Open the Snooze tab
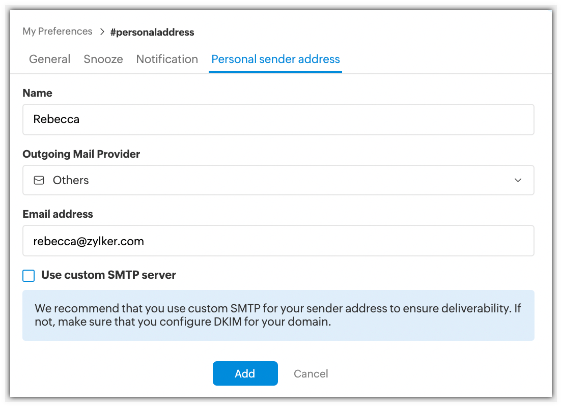Viewport: 562px width, 407px height. tap(103, 59)
